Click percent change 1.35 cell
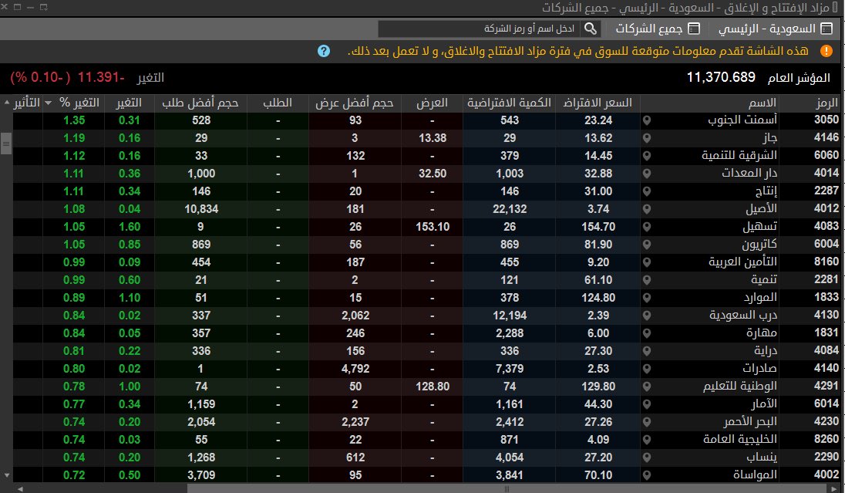Viewport: 845px width, 493px height. point(74,120)
